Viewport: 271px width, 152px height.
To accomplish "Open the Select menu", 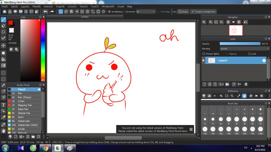I will [48, 7].
